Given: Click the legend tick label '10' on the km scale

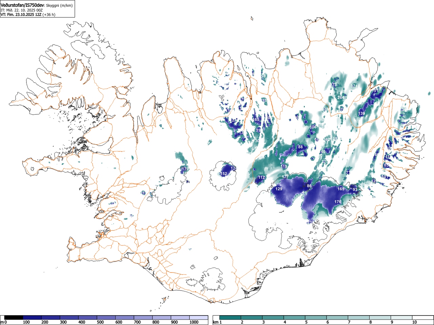Looking at the screenshot, I should [x=414, y=322].
